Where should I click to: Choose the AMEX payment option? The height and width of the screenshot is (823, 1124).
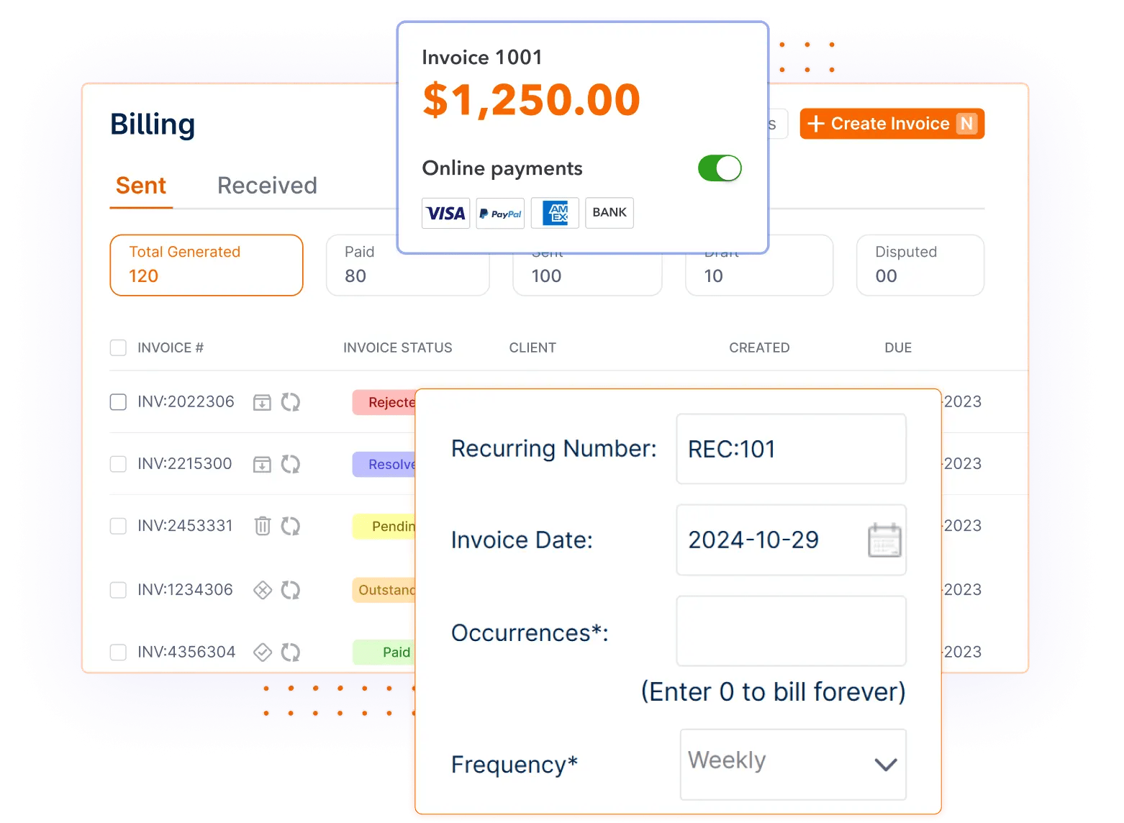pos(555,213)
